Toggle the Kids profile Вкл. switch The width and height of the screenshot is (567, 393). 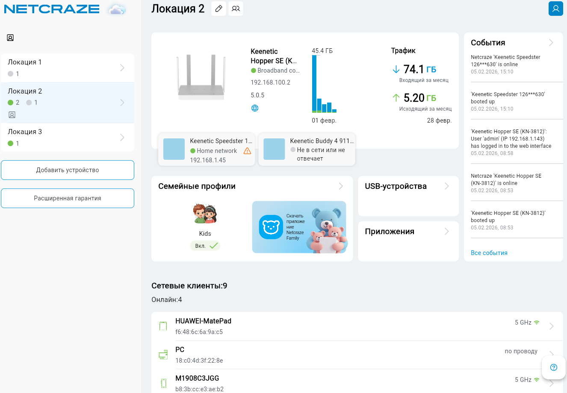click(205, 246)
